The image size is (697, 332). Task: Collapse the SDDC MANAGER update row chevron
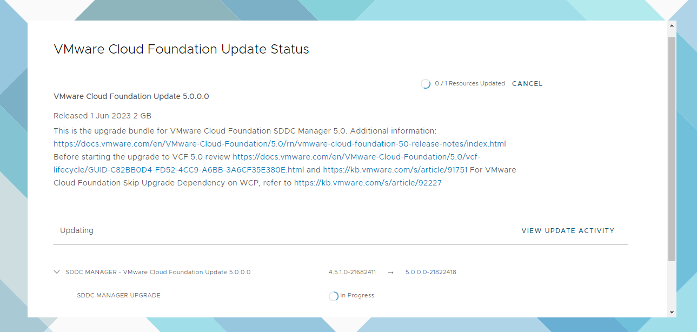[x=57, y=272]
